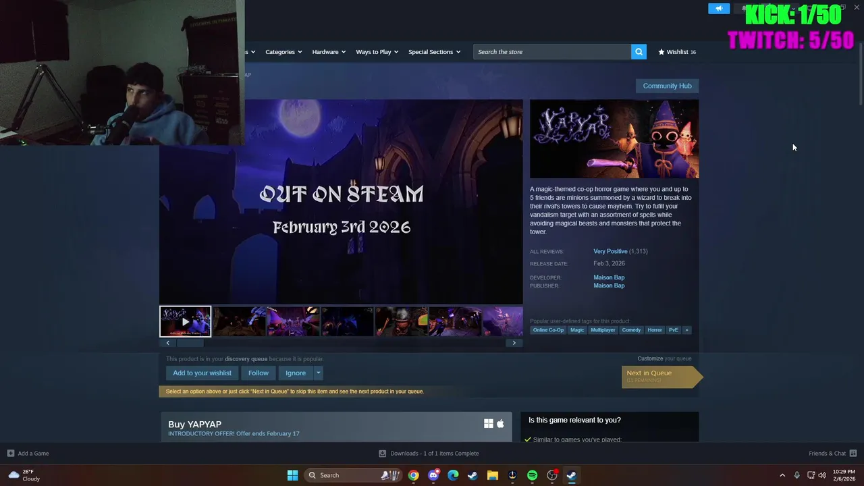864x486 pixels.
Task: Click Downloads - 1 of 1 Items Complete
Action: point(435,454)
